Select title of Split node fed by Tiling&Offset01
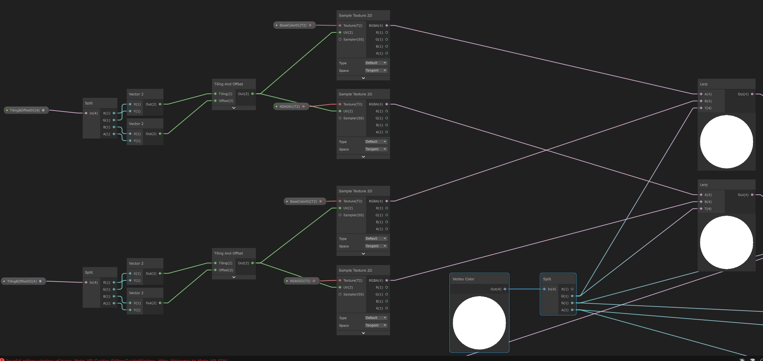The image size is (763, 361). (89, 103)
